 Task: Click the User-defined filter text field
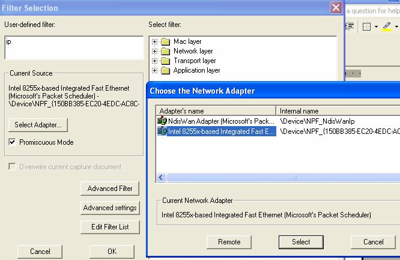(73, 48)
